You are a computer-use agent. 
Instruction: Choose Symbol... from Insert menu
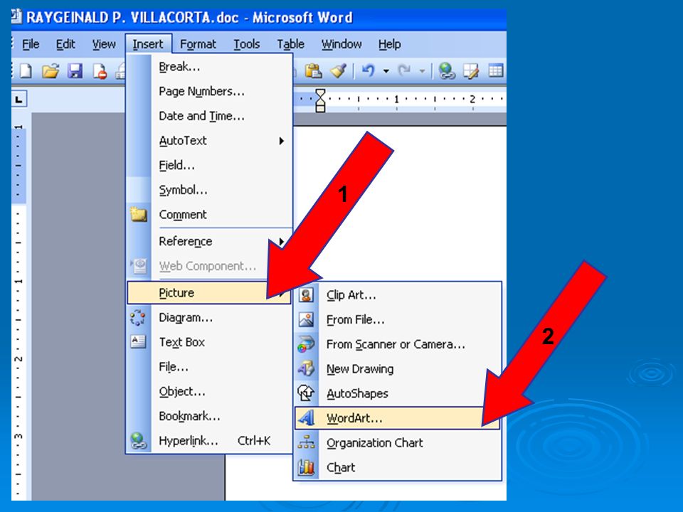click(209, 190)
